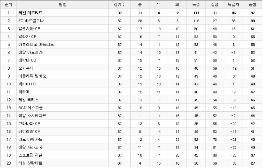This screenshot has height=168, width=263.
Task: Open the 아틀레틱 빌바오 team entry
Action: 32,76
